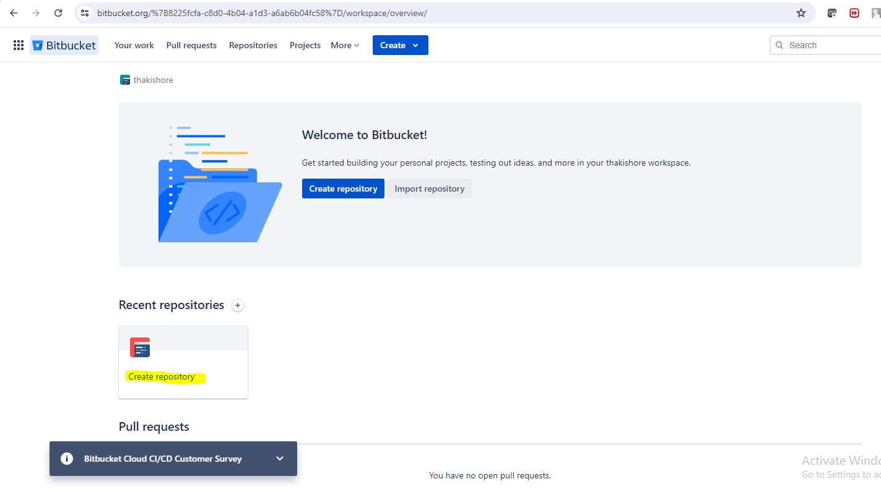Open the blue Create dropdown in navbar
Screen dimensions: 881x492
(x=400, y=45)
